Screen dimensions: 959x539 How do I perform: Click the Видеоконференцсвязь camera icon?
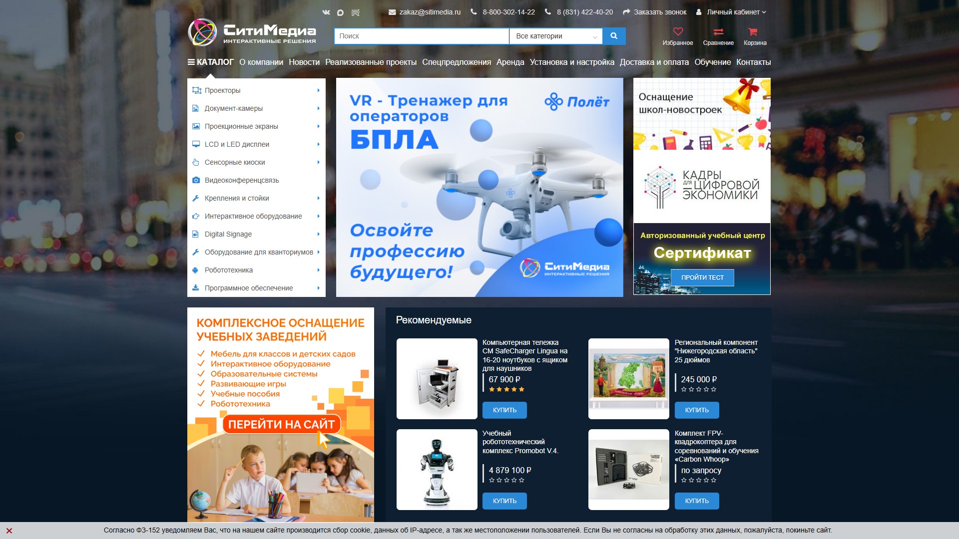[196, 180]
